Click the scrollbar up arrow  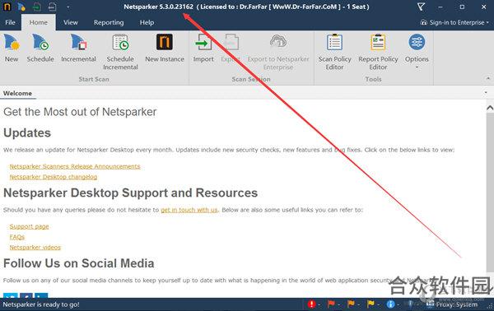coord(490,108)
